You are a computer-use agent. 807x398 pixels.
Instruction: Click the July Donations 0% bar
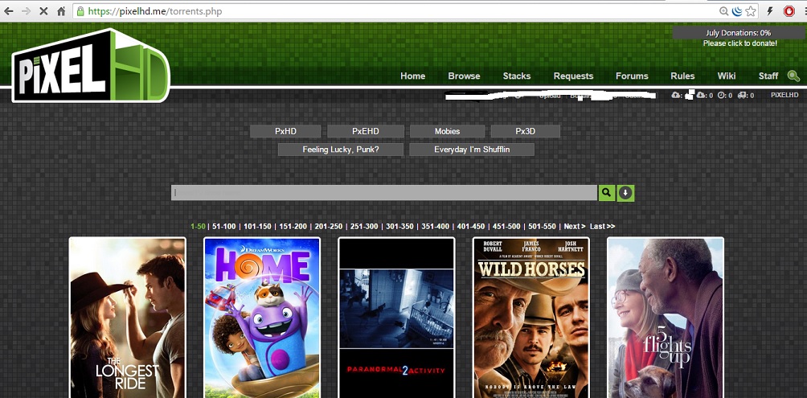click(738, 33)
